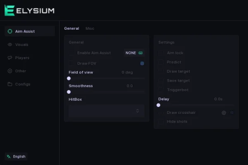Enable the Triggerbot checkbox
This screenshot has width=248, height=165.
click(161, 90)
